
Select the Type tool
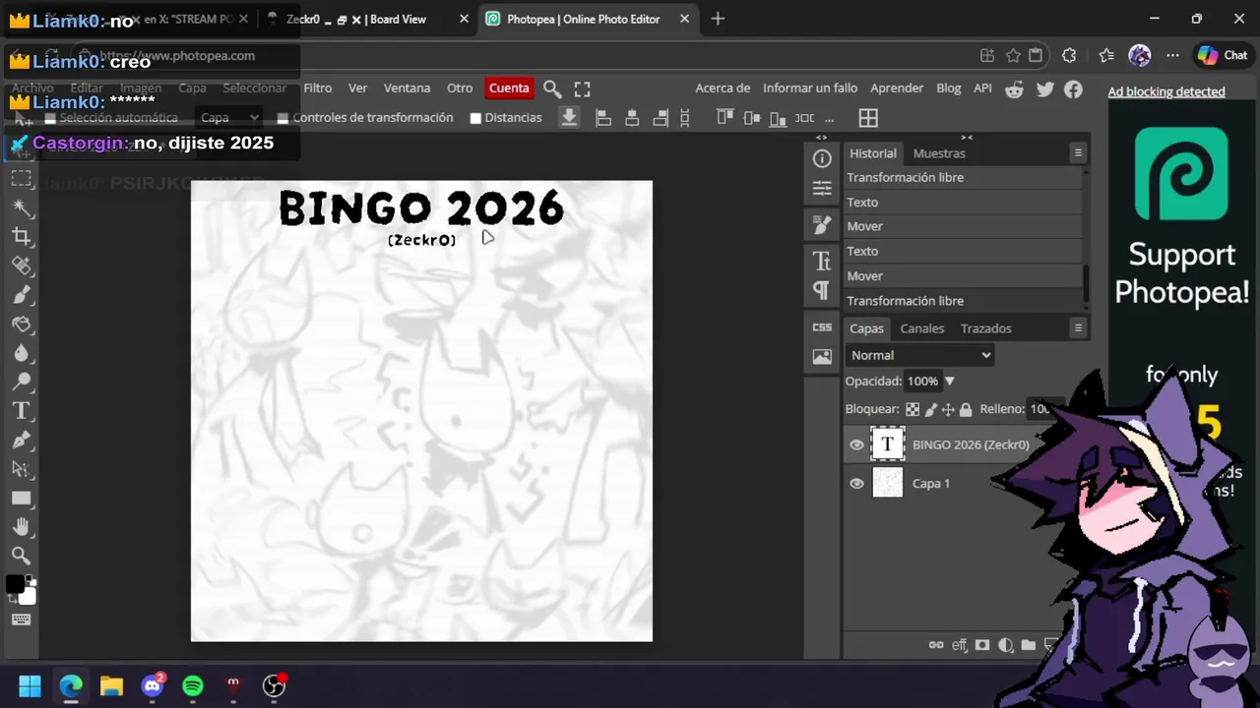[x=21, y=410]
